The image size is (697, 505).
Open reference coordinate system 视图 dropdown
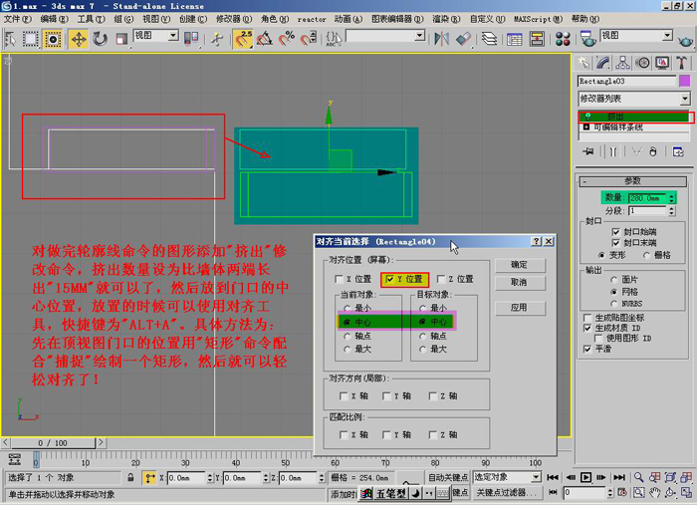coord(156,36)
